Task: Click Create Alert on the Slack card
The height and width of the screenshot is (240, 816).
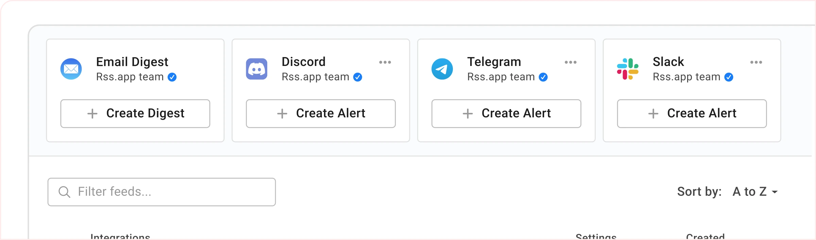Action: [x=692, y=114]
